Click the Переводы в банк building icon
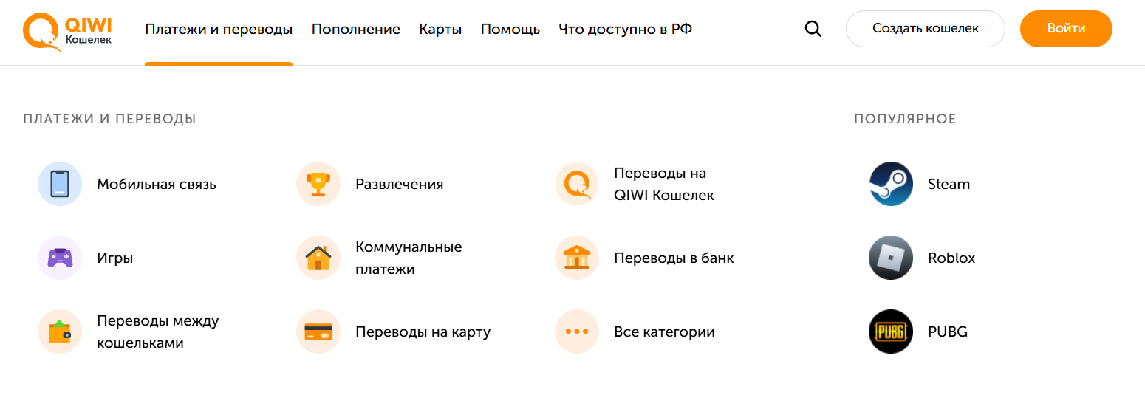 point(577,258)
